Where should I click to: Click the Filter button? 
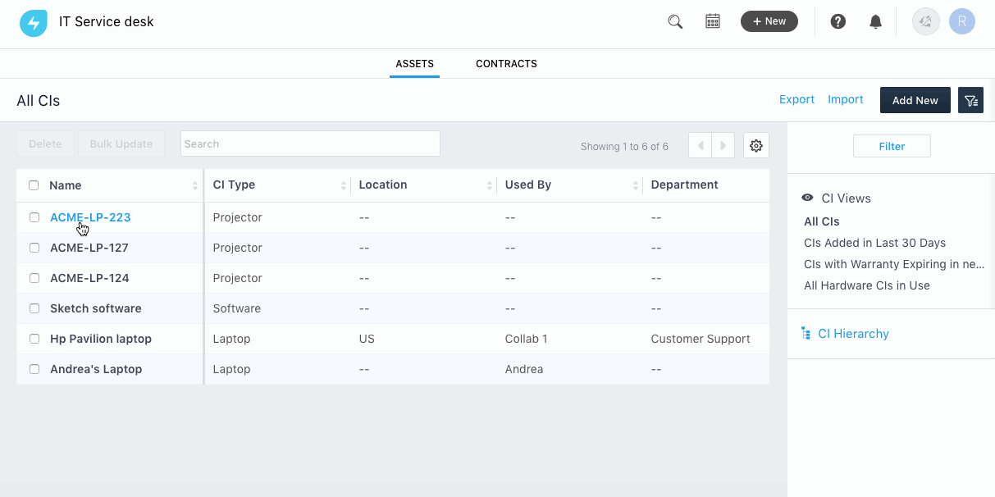[x=892, y=146]
